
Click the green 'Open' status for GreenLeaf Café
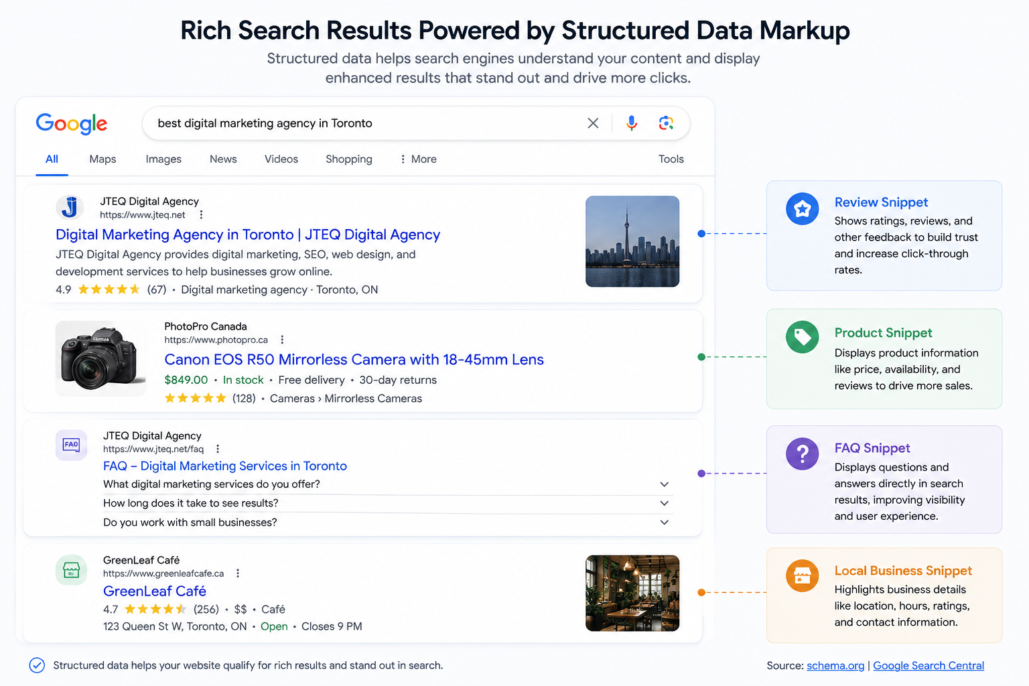tap(274, 626)
